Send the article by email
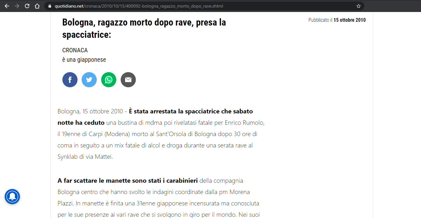Viewport: 421px width, 218px height. tap(128, 80)
